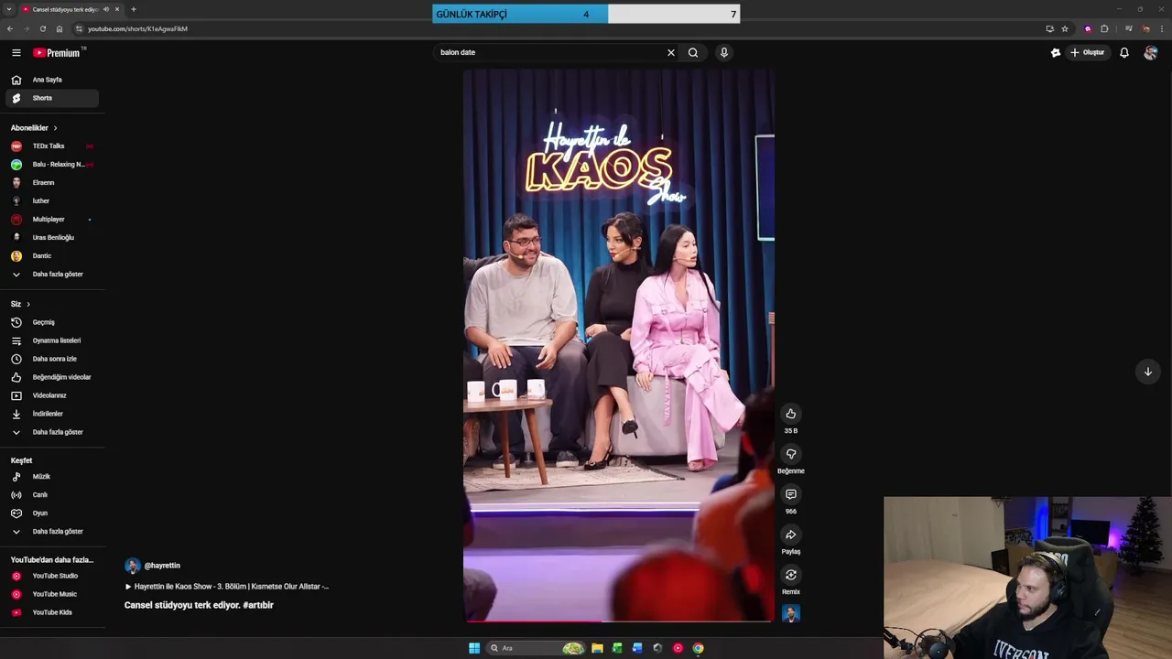Viewport: 1172px width, 659px height.
Task: Open Oyun gaming in Keşfet section
Action: [x=52, y=513]
